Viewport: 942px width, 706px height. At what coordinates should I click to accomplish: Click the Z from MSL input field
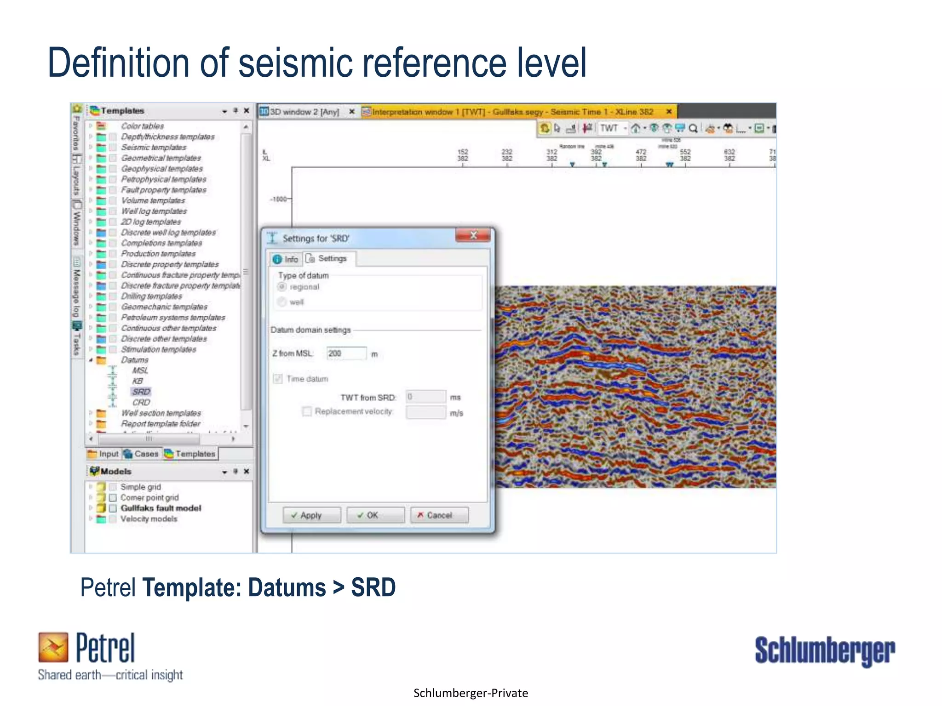point(346,353)
